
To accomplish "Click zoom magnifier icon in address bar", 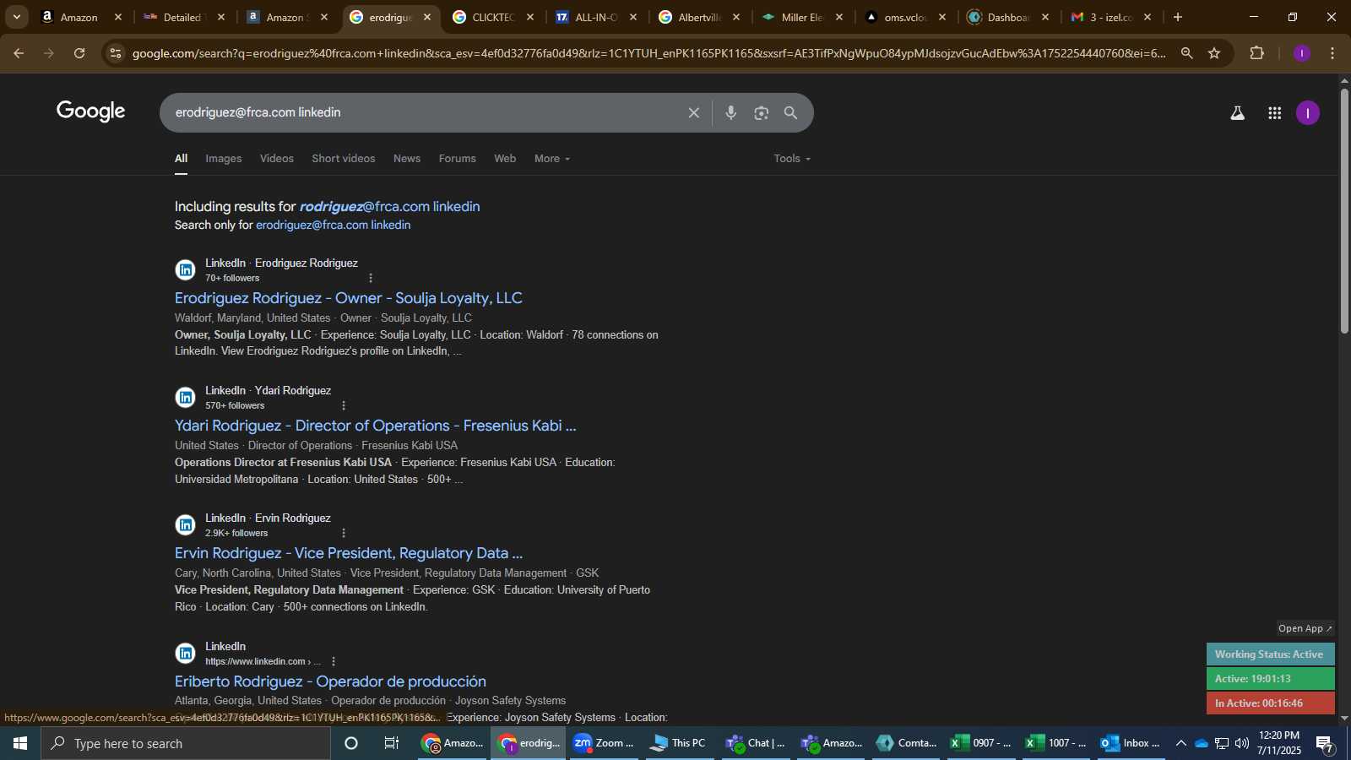I will point(1186,53).
